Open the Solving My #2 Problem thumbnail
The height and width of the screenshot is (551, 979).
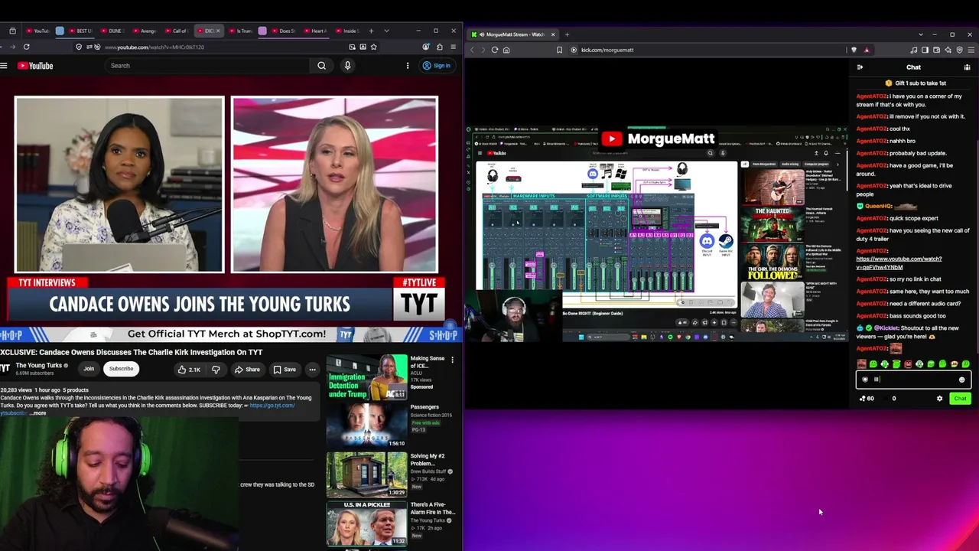pyautogui.click(x=367, y=474)
